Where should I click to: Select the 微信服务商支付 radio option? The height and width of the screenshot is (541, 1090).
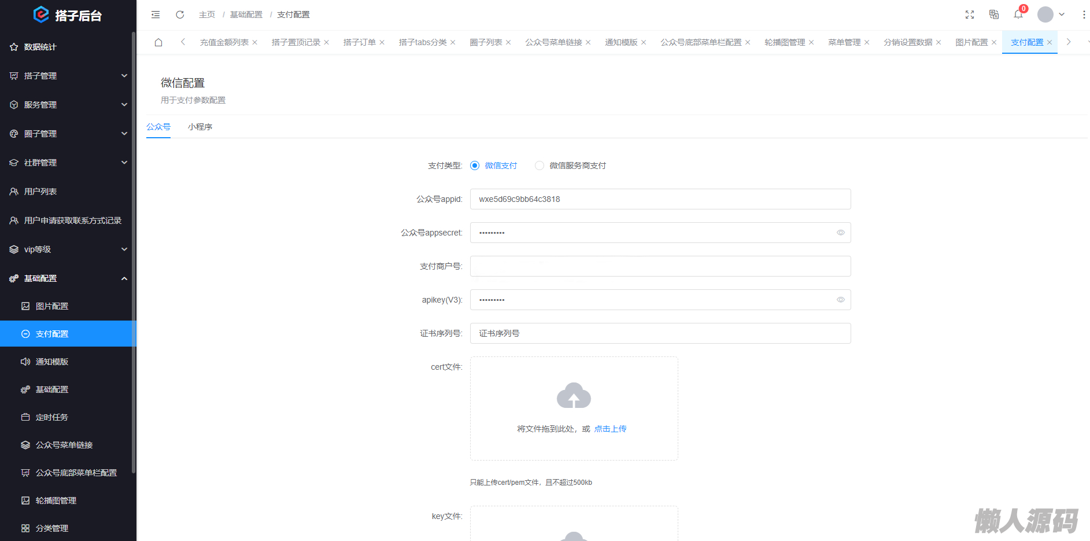click(x=540, y=165)
